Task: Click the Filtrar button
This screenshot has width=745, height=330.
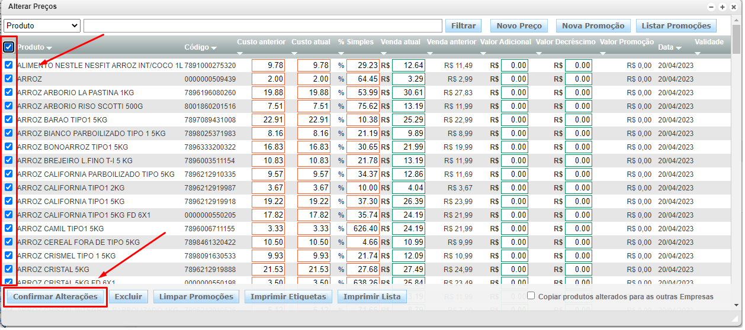Action: click(463, 25)
